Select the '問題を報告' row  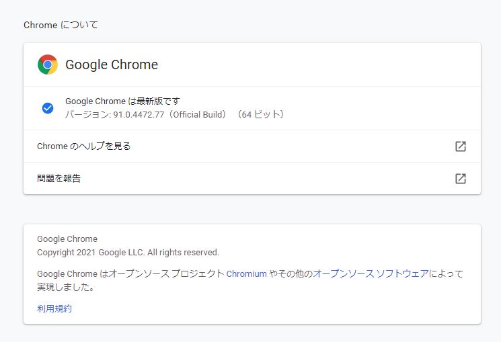[x=59, y=179]
